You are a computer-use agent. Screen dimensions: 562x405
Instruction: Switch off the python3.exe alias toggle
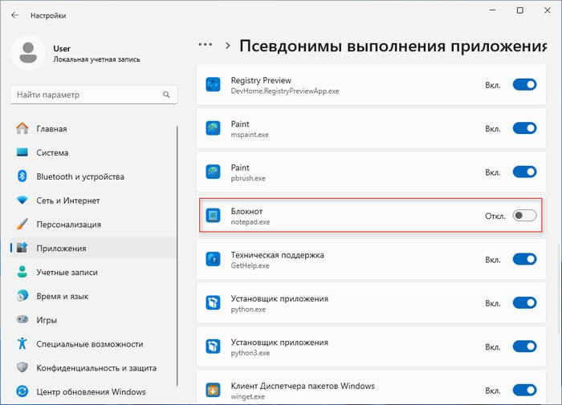524,346
